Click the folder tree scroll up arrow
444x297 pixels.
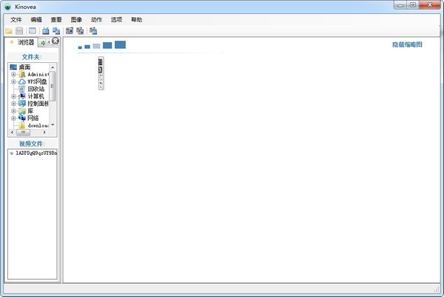53,67
